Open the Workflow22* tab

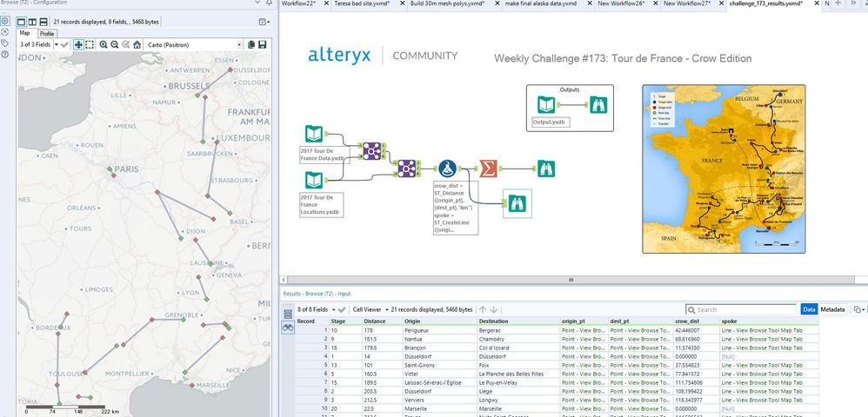click(297, 3)
